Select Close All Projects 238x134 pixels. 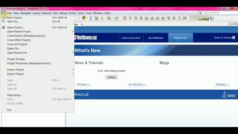38,44
